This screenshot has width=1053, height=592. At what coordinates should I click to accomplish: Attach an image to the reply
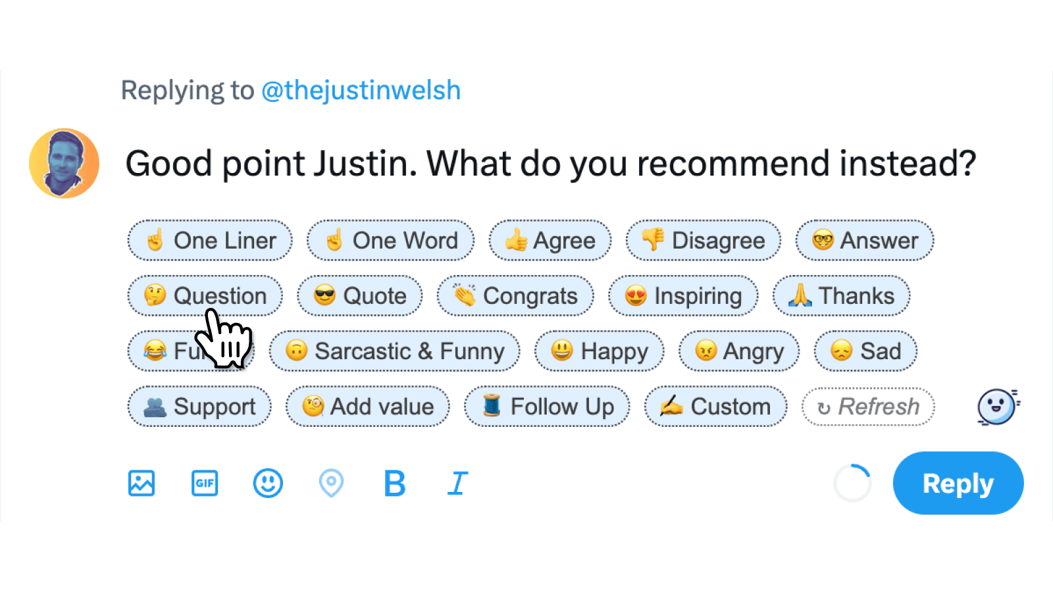point(141,483)
